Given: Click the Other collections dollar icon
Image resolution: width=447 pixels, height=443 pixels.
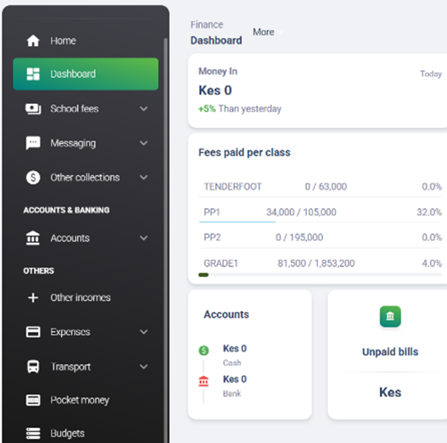Looking at the screenshot, I should [x=33, y=177].
